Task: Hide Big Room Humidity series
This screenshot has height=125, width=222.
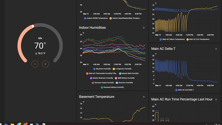Action: [102, 69]
